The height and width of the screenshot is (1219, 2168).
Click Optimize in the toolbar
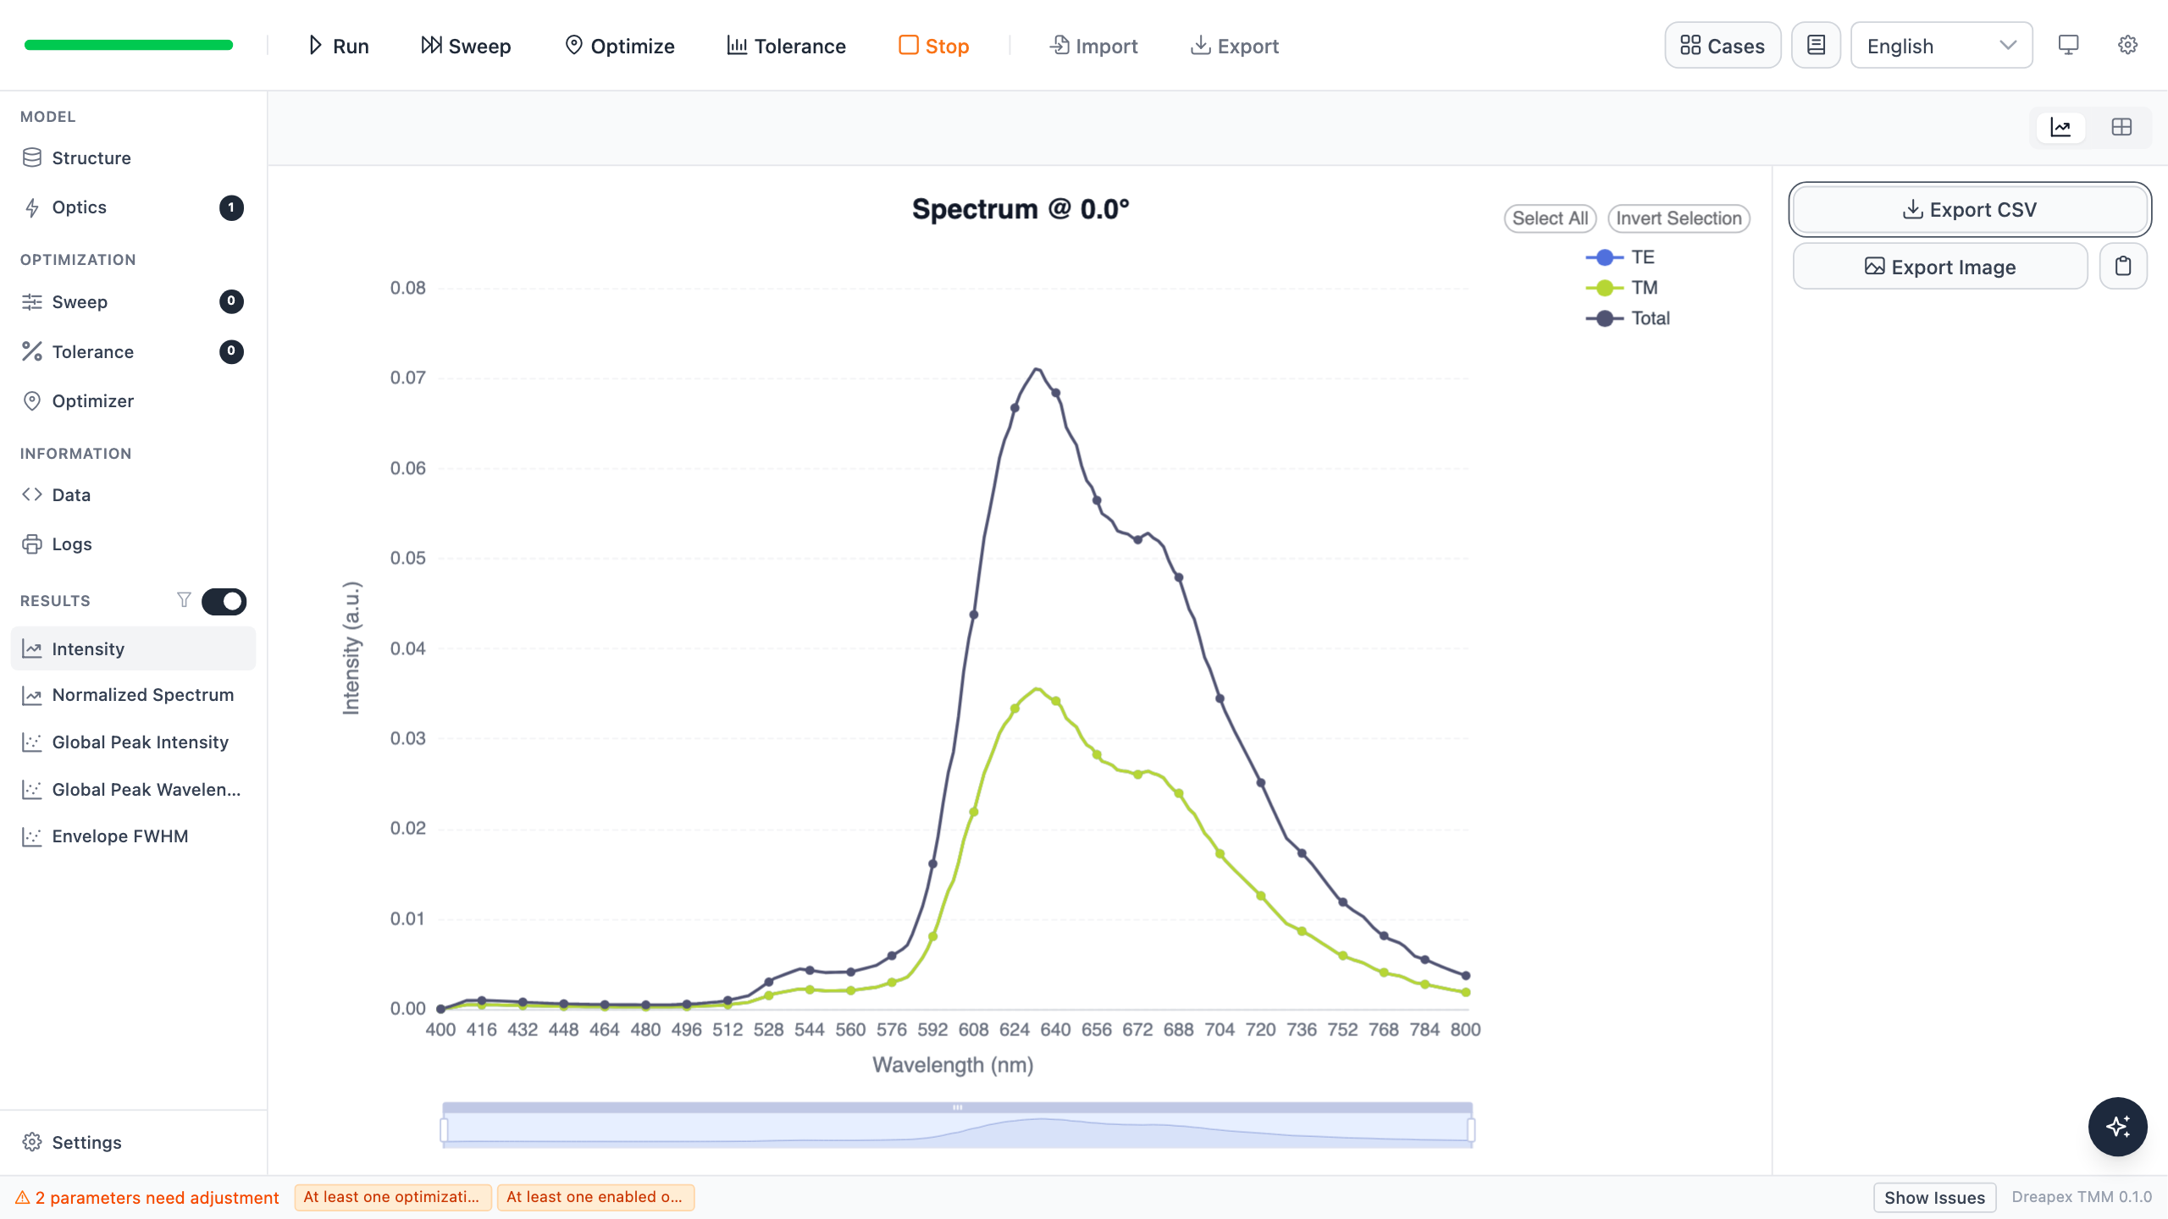619,46
